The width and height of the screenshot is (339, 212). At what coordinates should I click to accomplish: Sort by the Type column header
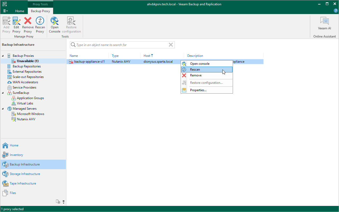click(x=115, y=56)
